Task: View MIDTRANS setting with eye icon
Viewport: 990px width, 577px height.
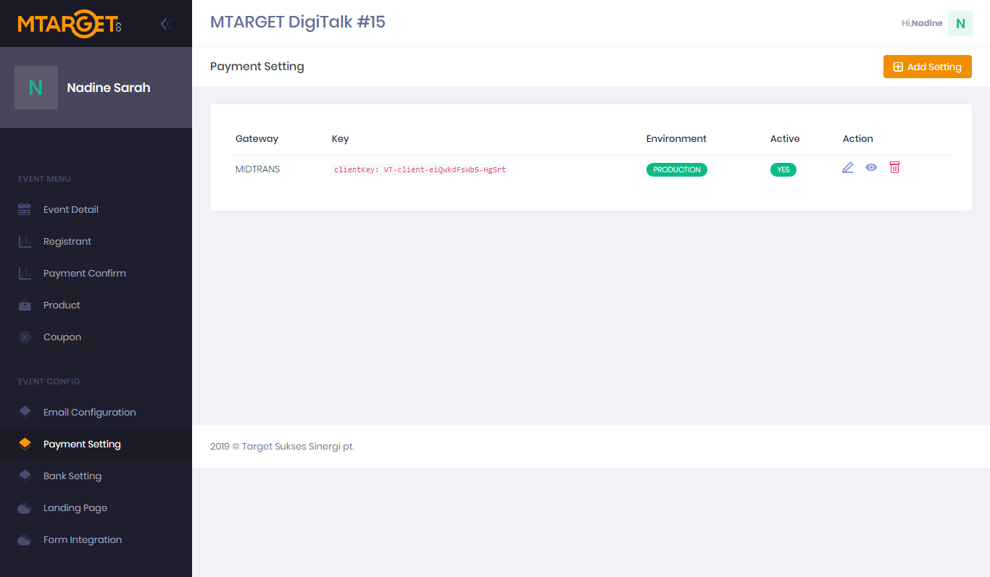Action: [x=871, y=167]
